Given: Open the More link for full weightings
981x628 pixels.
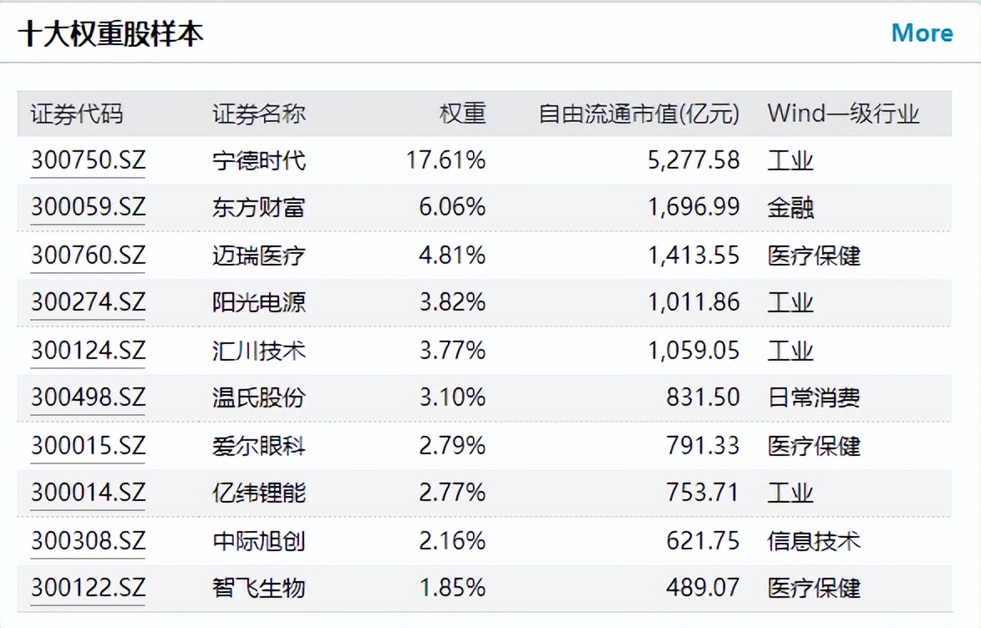Looking at the screenshot, I should pos(922,33).
